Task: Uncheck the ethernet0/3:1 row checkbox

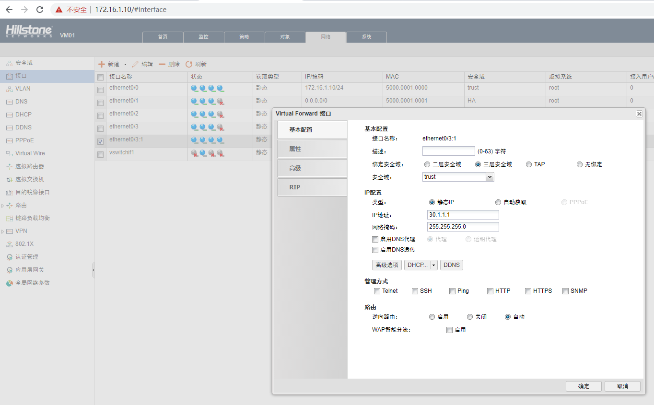Action: (100, 141)
